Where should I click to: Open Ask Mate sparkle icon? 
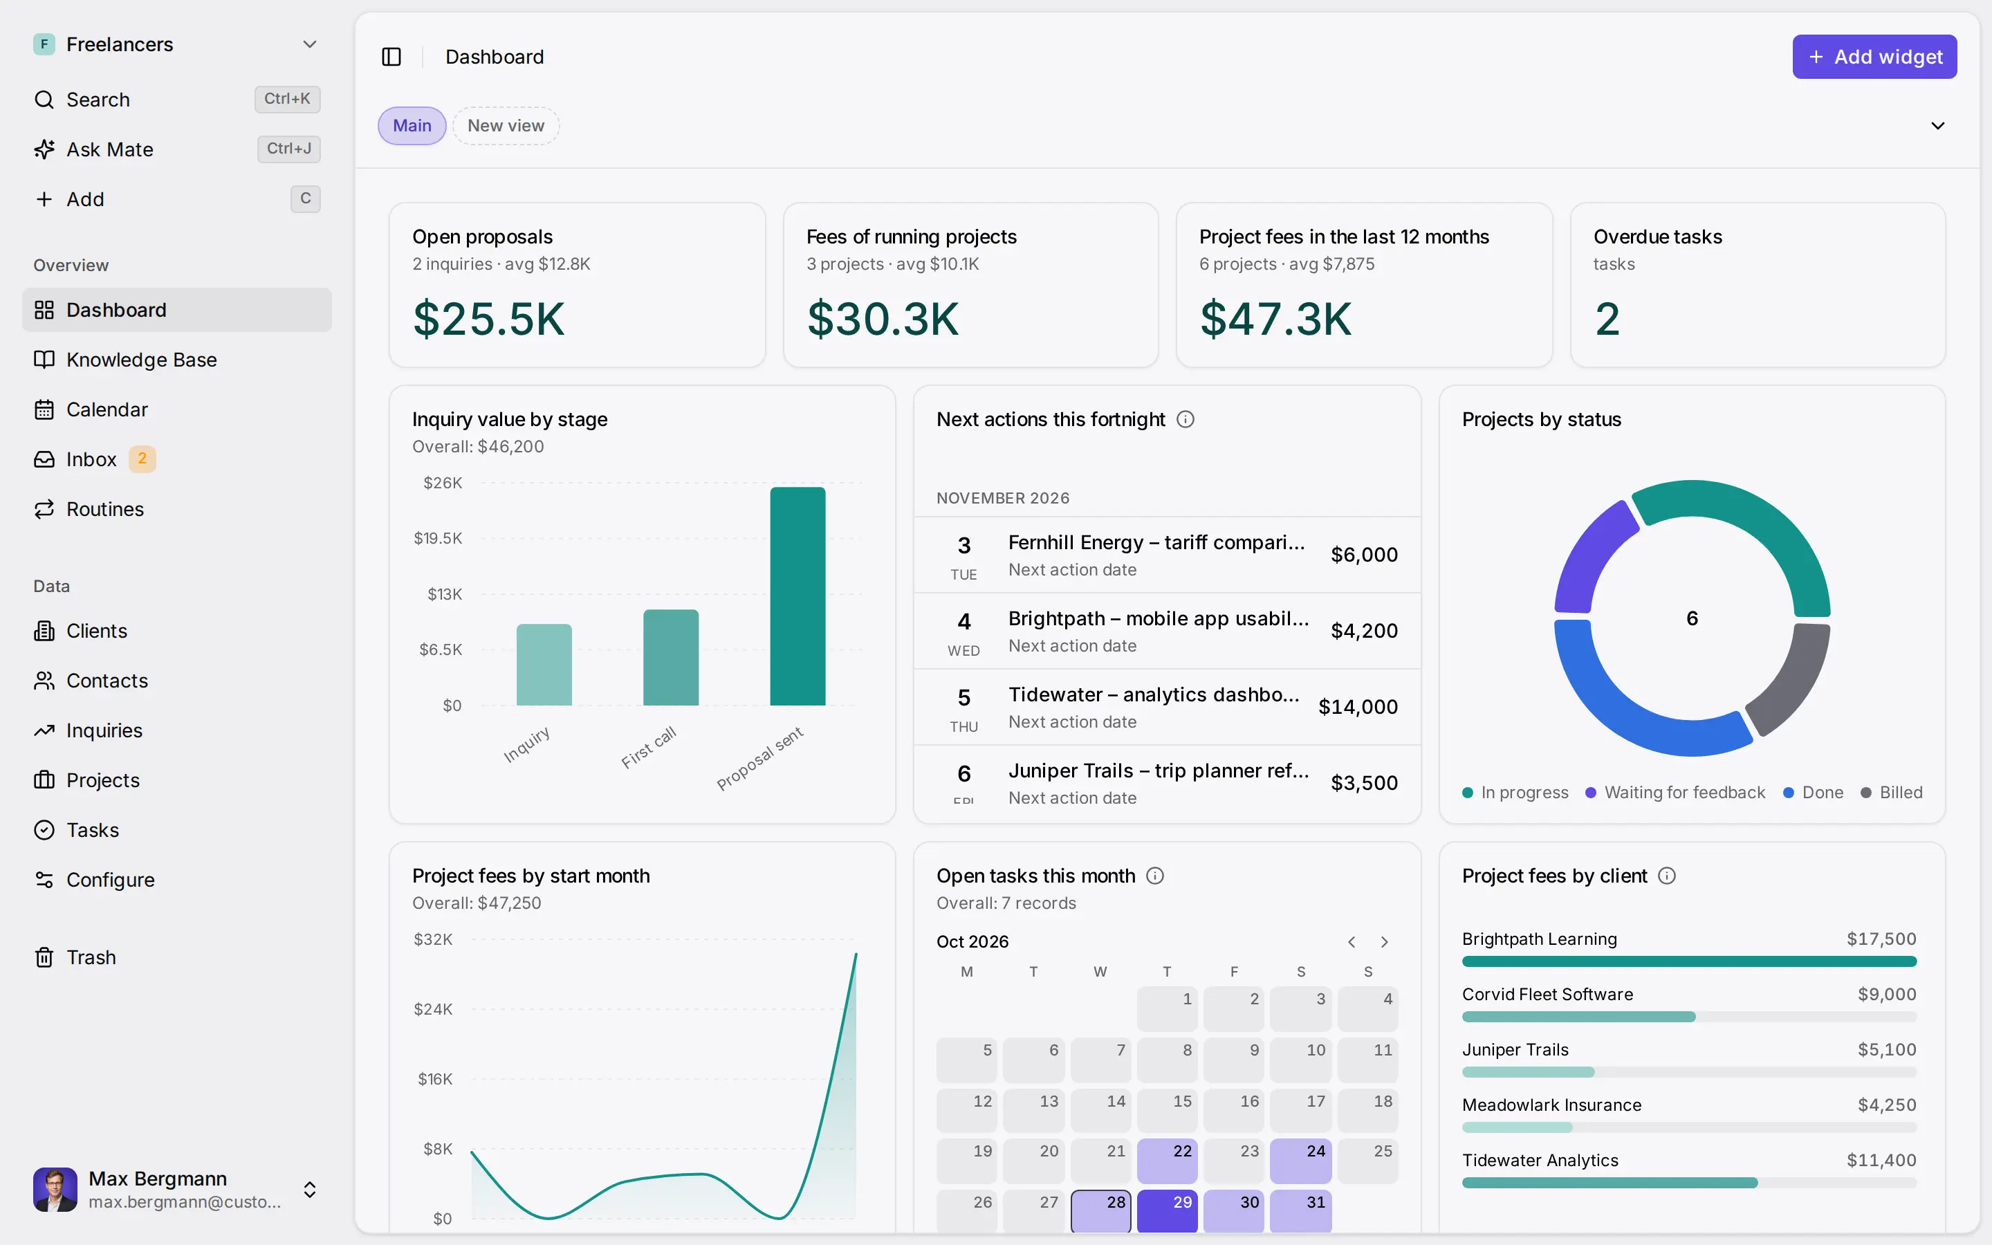point(44,149)
